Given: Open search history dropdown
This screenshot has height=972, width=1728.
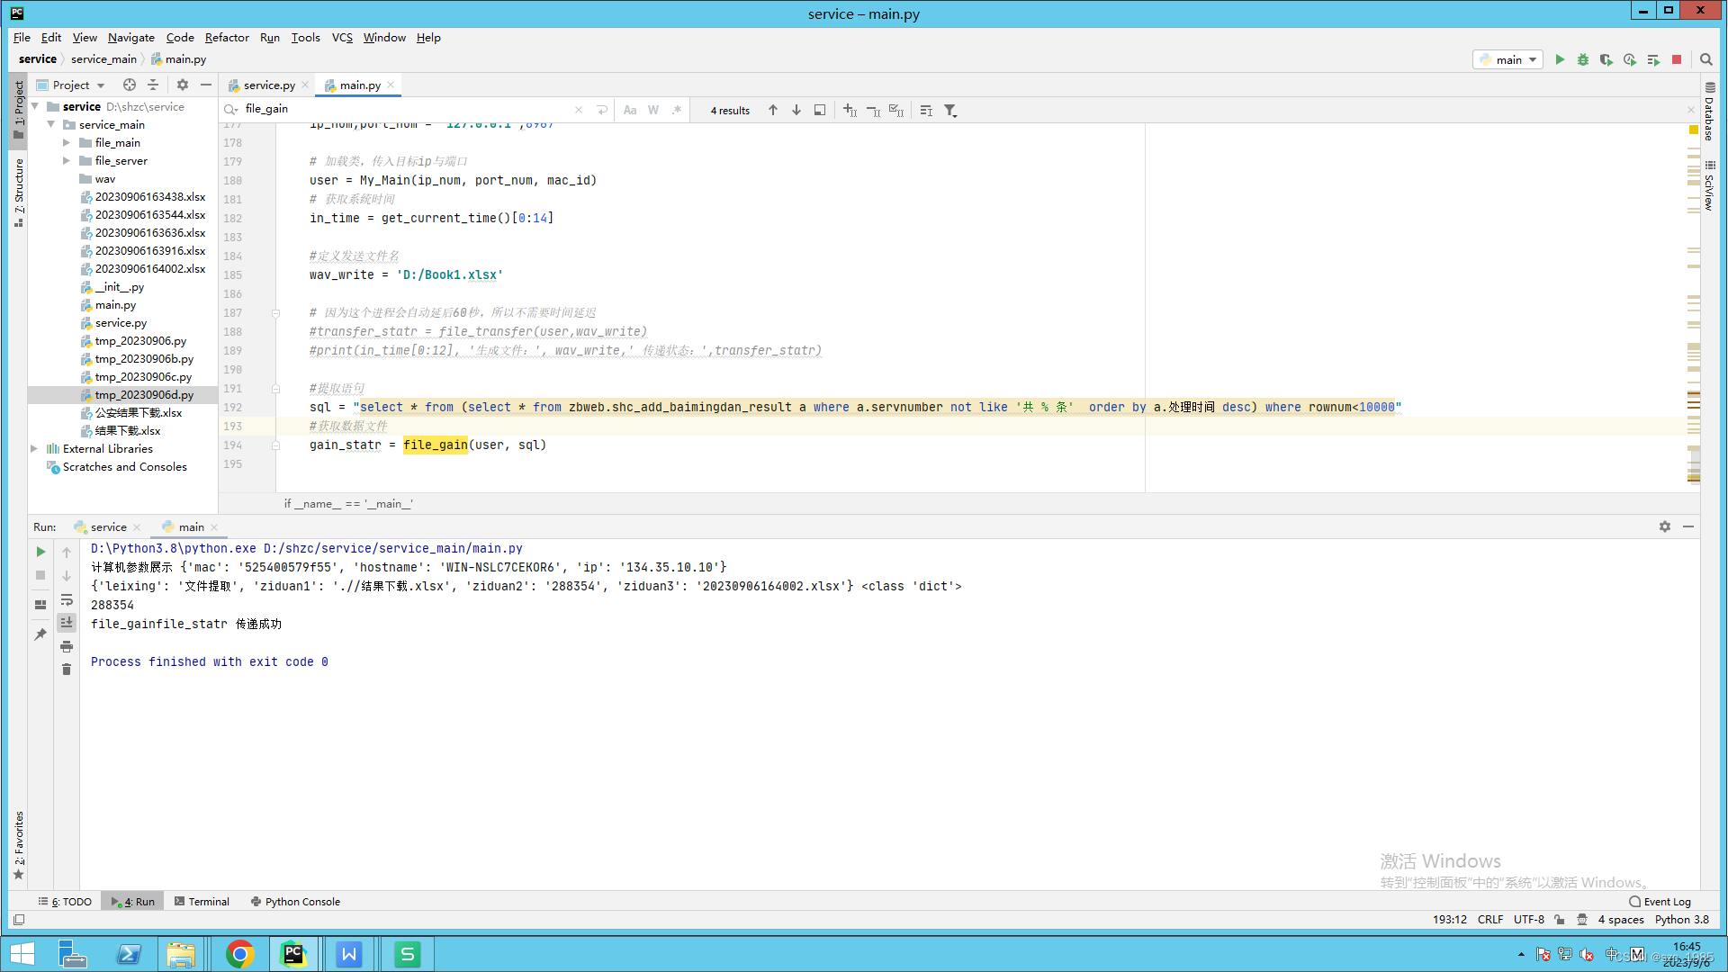Looking at the screenshot, I should click(231, 110).
